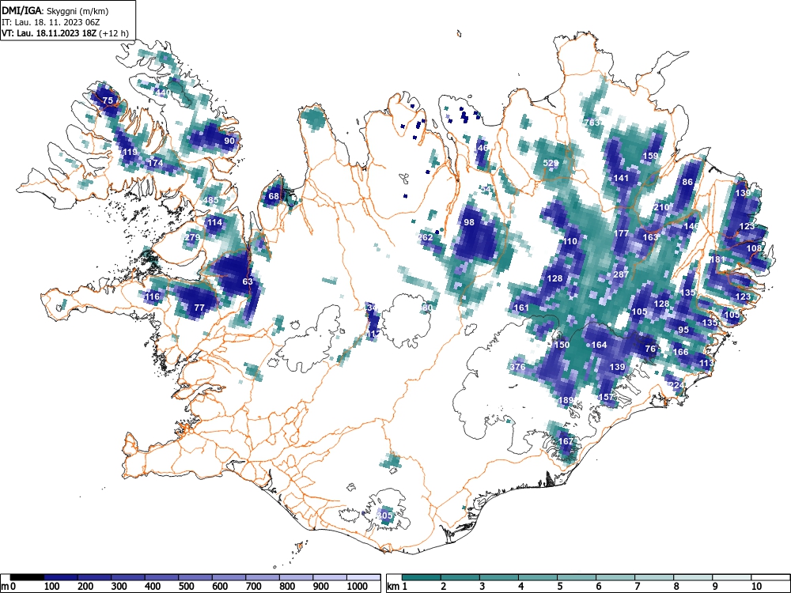791x593 pixels.
Task: Click the visibility value 76 on the map
Action: coord(650,349)
